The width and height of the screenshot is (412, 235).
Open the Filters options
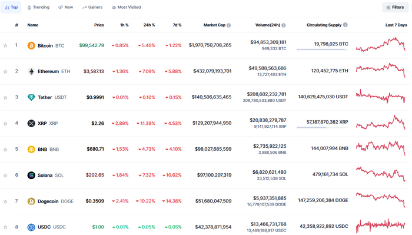395,7
